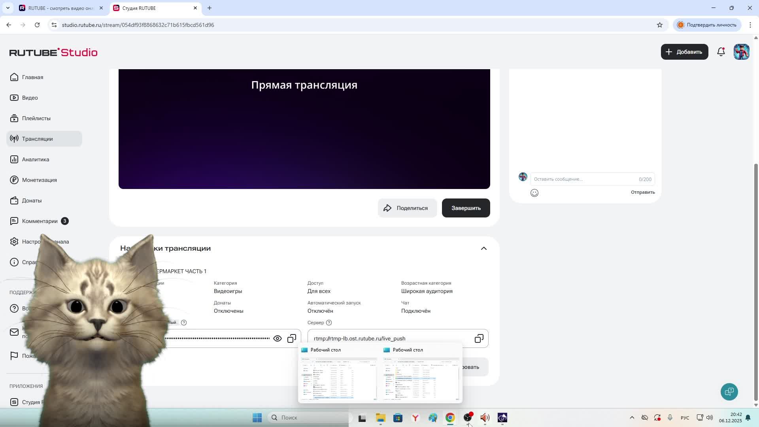Show the stream key with eye icon
The image size is (759, 427).
tap(278, 338)
